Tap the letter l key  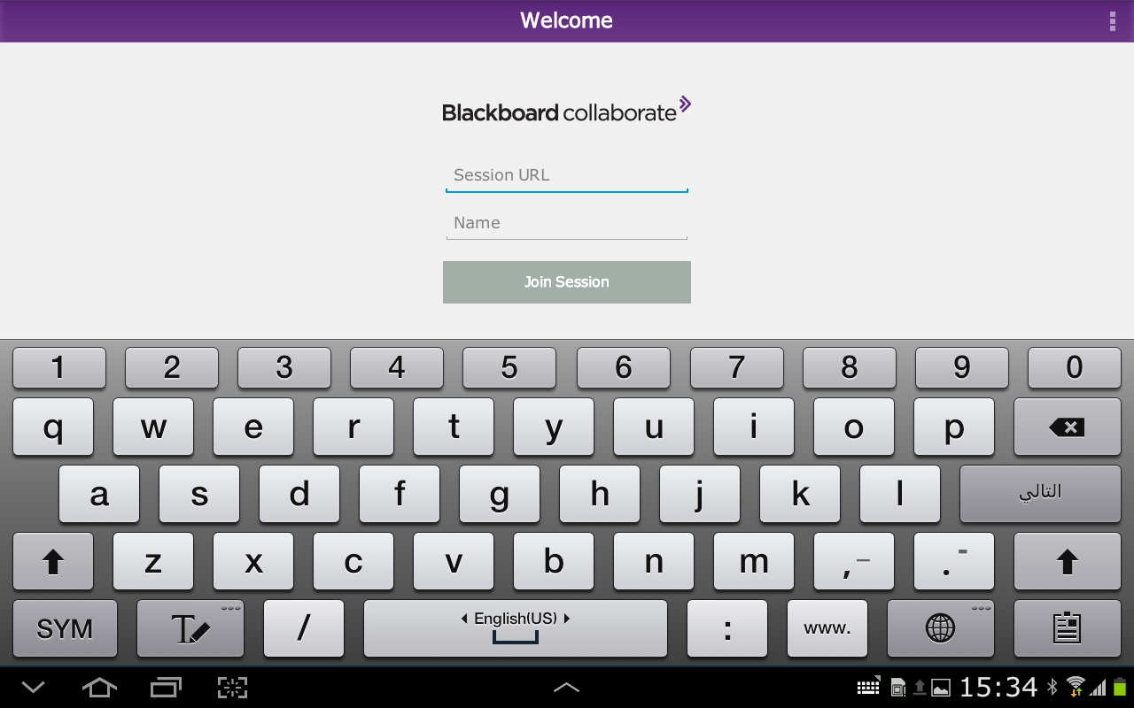pos(900,495)
